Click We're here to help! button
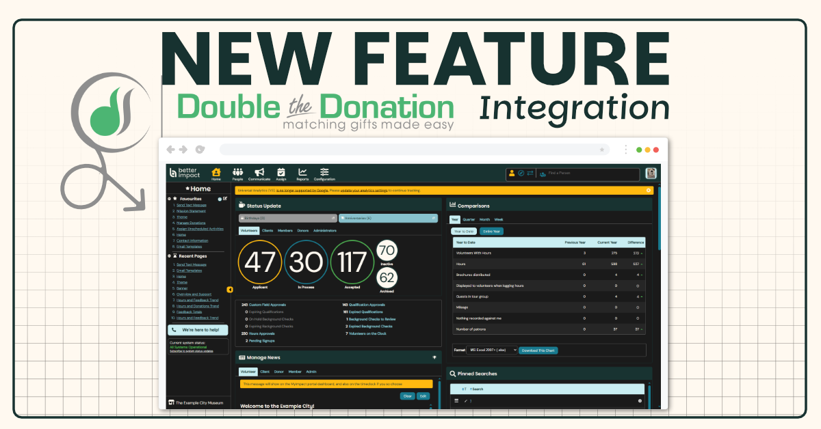 [x=198, y=330]
